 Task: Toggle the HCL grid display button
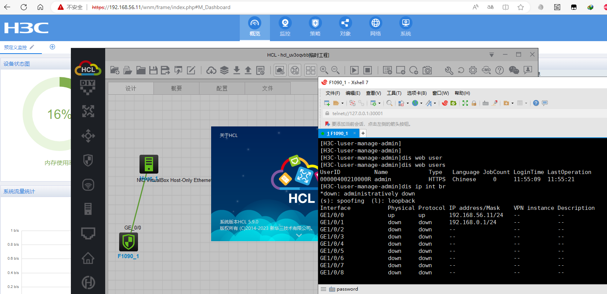[x=311, y=70]
